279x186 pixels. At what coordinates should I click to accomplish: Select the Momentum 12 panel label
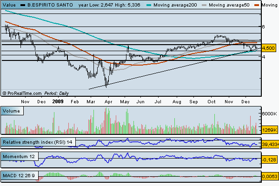pyautogui.click(x=19, y=157)
